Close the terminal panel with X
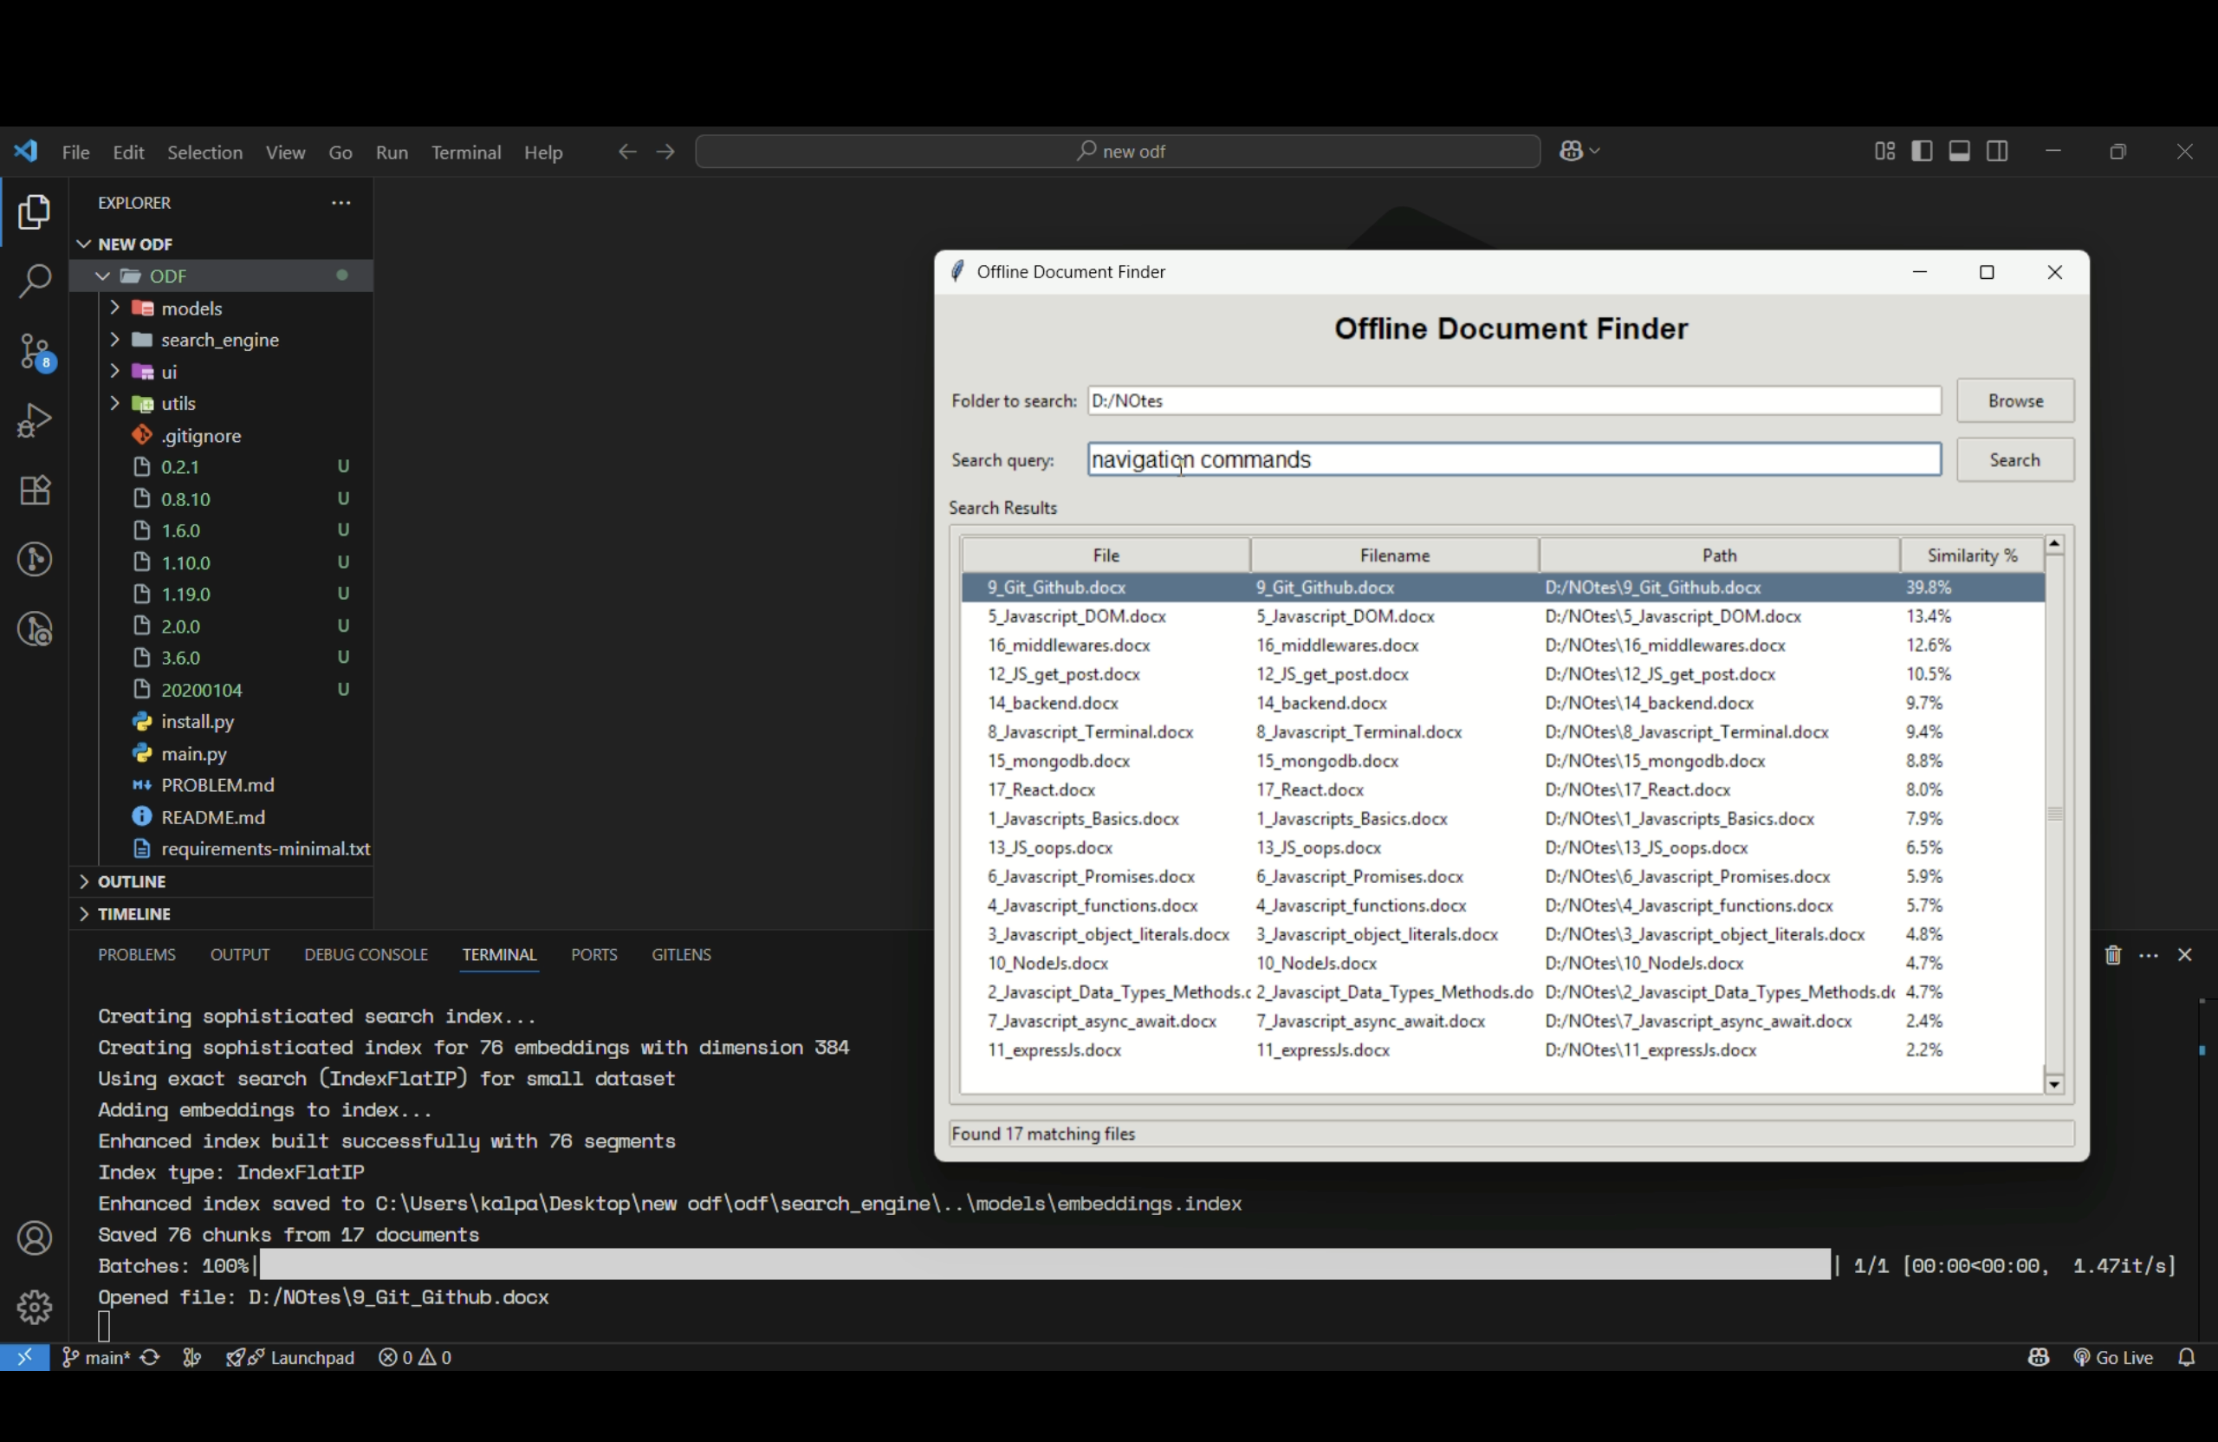Image resolution: width=2218 pixels, height=1442 pixels. click(x=2184, y=954)
